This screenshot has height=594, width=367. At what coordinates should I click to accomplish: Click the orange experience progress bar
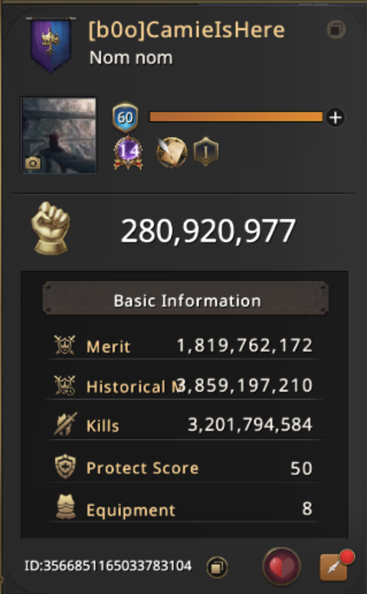236,117
